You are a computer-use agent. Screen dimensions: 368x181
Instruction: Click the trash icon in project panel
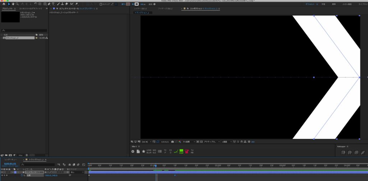[x=27, y=155]
